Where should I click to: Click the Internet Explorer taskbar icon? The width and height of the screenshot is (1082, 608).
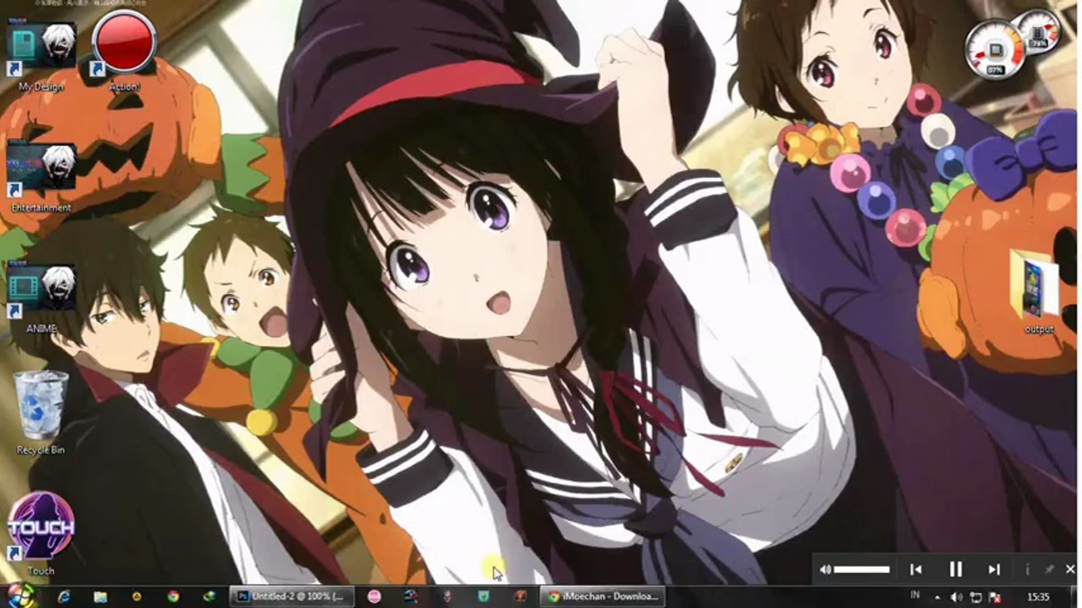point(63,597)
